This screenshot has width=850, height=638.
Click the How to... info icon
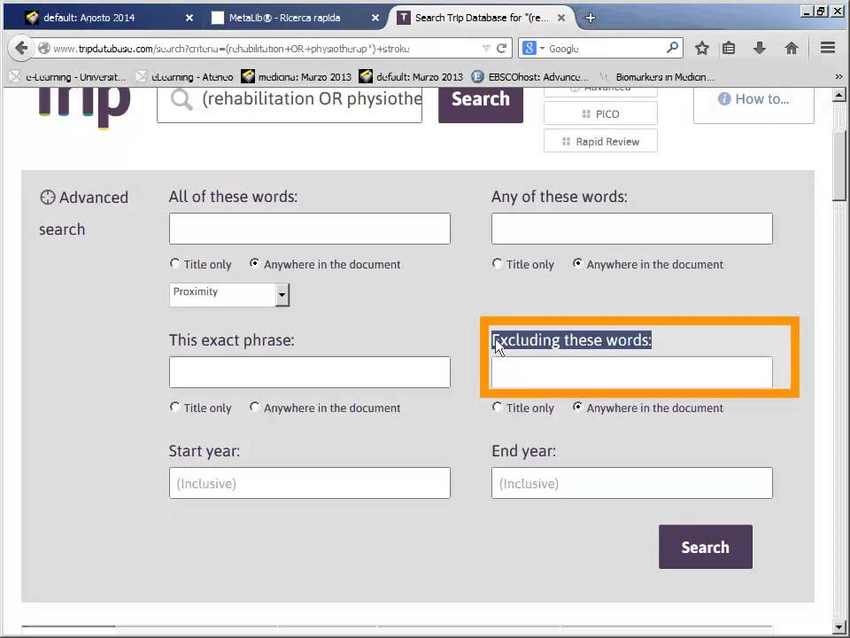pyautogui.click(x=724, y=98)
